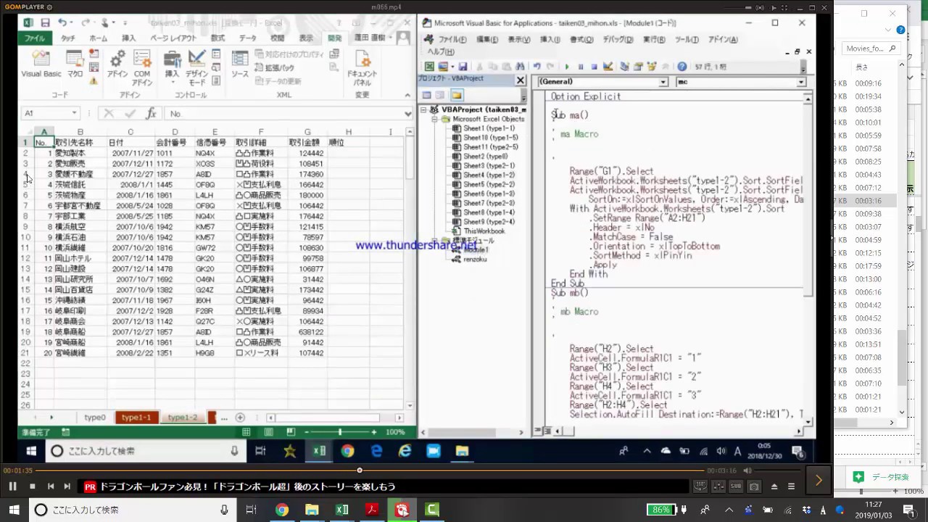Click the Visual Basic ribbon icon

click(41, 64)
